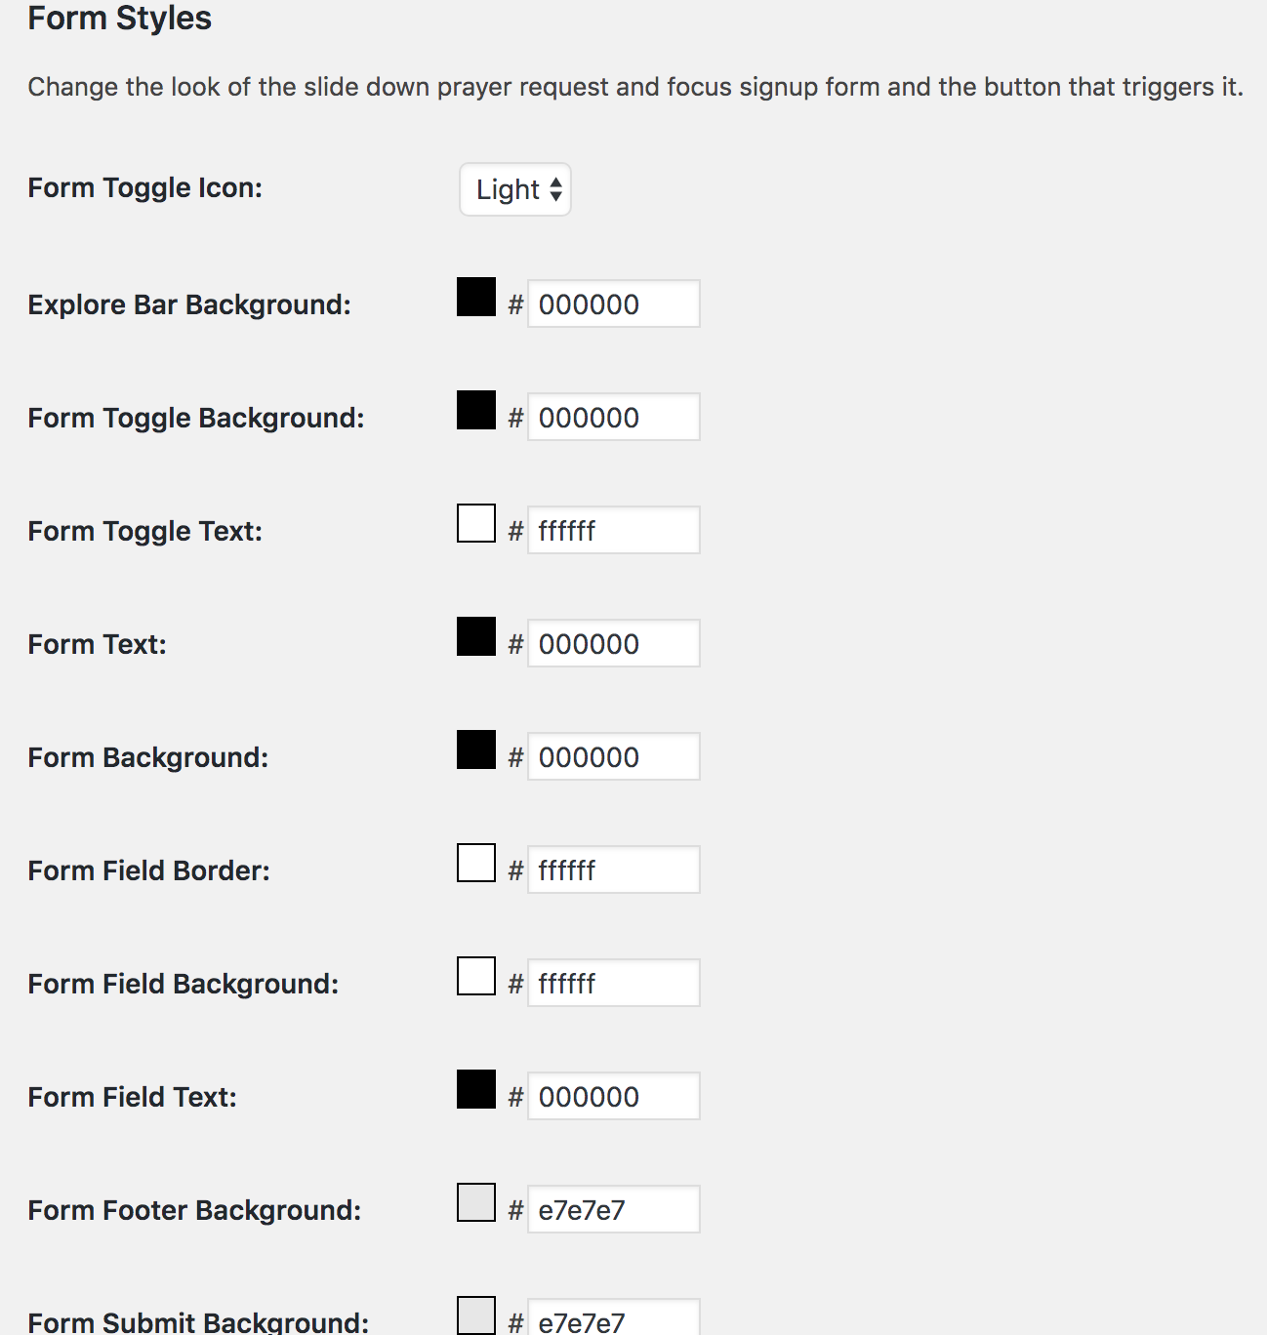This screenshot has height=1335, width=1267.
Task: Select the Form Background hex input
Action: click(614, 756)
